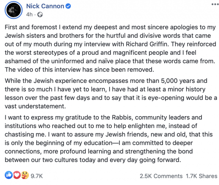Click the words 'vast understatement.'
The height and width of the screenshot is (185, 219).
pos(35,106)
